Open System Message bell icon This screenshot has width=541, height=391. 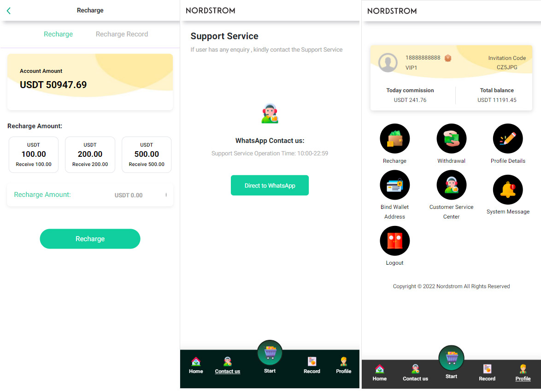(x=508, y=190)
